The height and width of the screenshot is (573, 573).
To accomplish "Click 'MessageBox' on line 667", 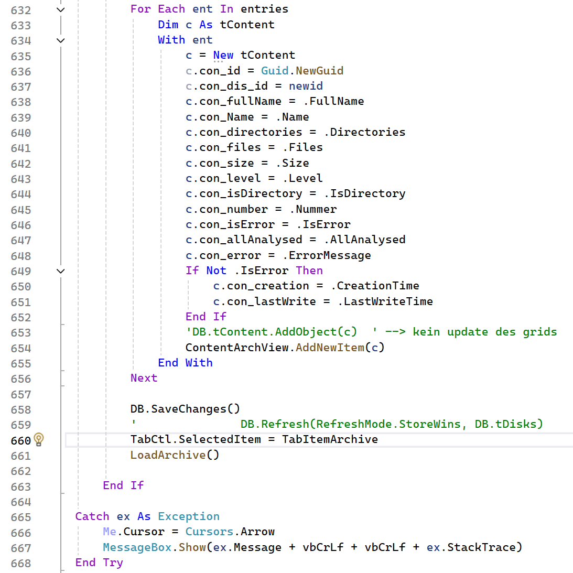I will pos(137,547).
